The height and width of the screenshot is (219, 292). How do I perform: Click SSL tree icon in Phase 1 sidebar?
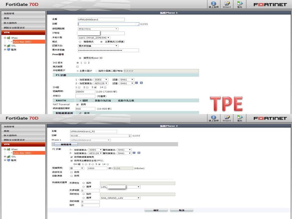point(9,46)
